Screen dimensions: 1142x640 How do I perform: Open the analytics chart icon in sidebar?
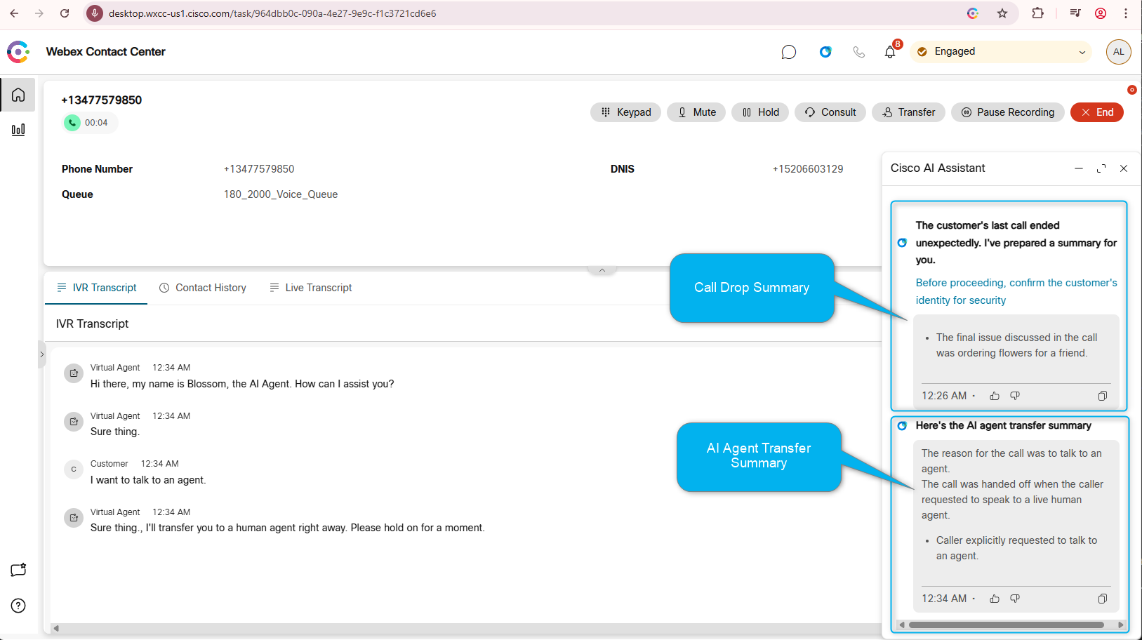pyautogui.click(x=18, y=130)
